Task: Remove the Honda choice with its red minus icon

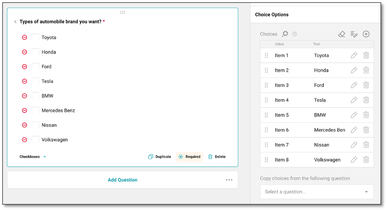Action: tap(25, 52)
